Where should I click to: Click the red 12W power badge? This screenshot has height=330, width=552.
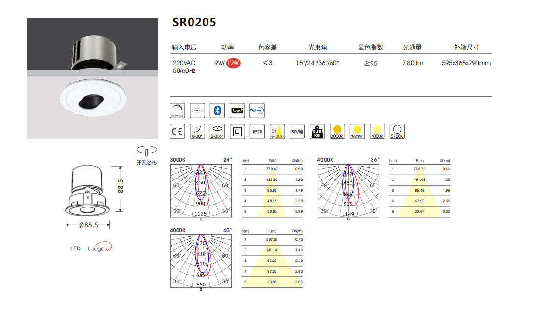(x=233, y=63)
